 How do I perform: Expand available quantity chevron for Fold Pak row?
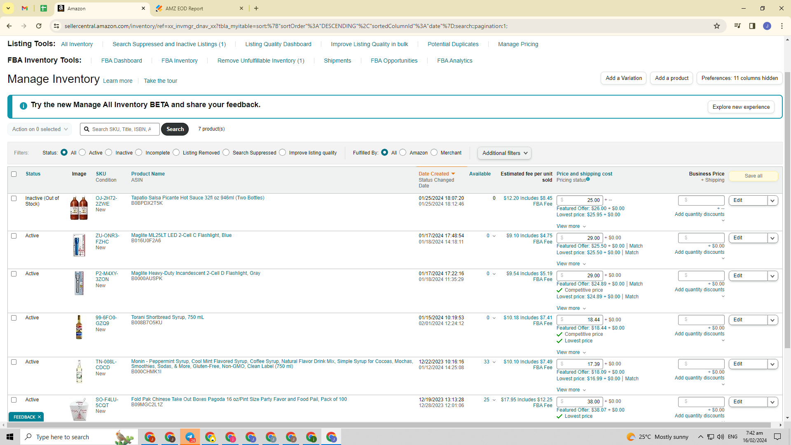click(x=494, y=400)
